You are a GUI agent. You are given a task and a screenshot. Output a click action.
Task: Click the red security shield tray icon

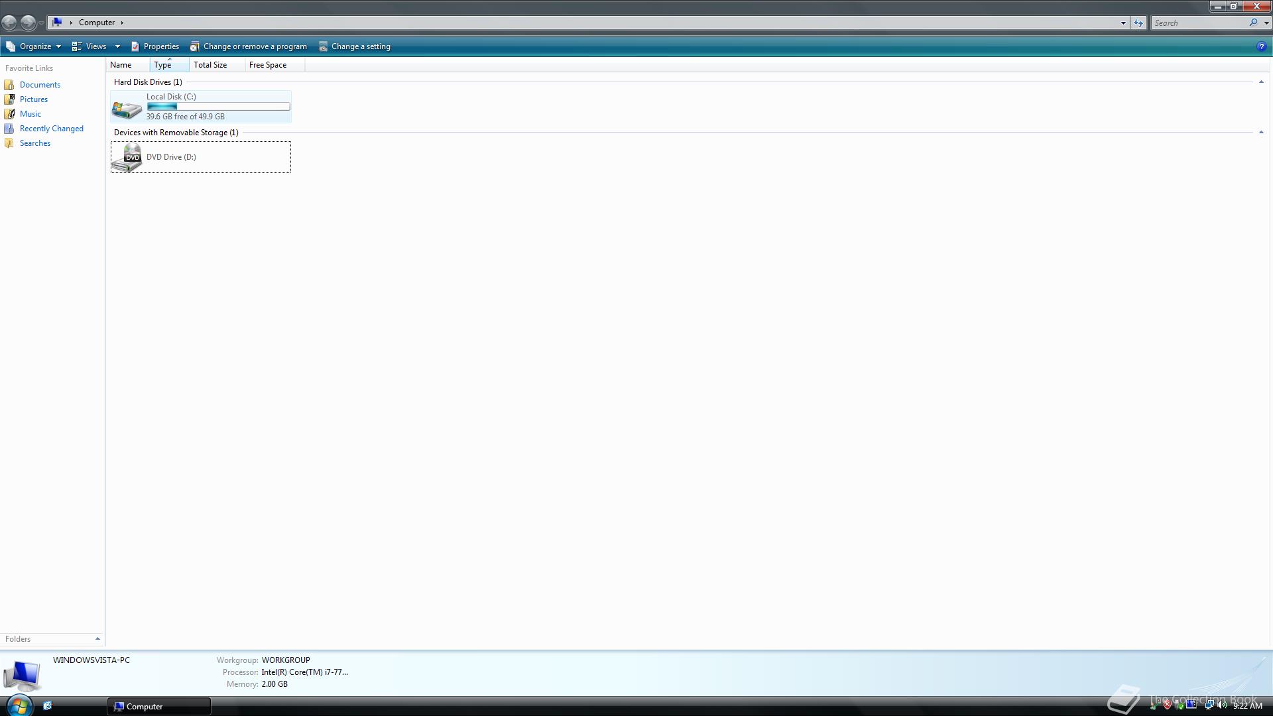pos(1167,705)
